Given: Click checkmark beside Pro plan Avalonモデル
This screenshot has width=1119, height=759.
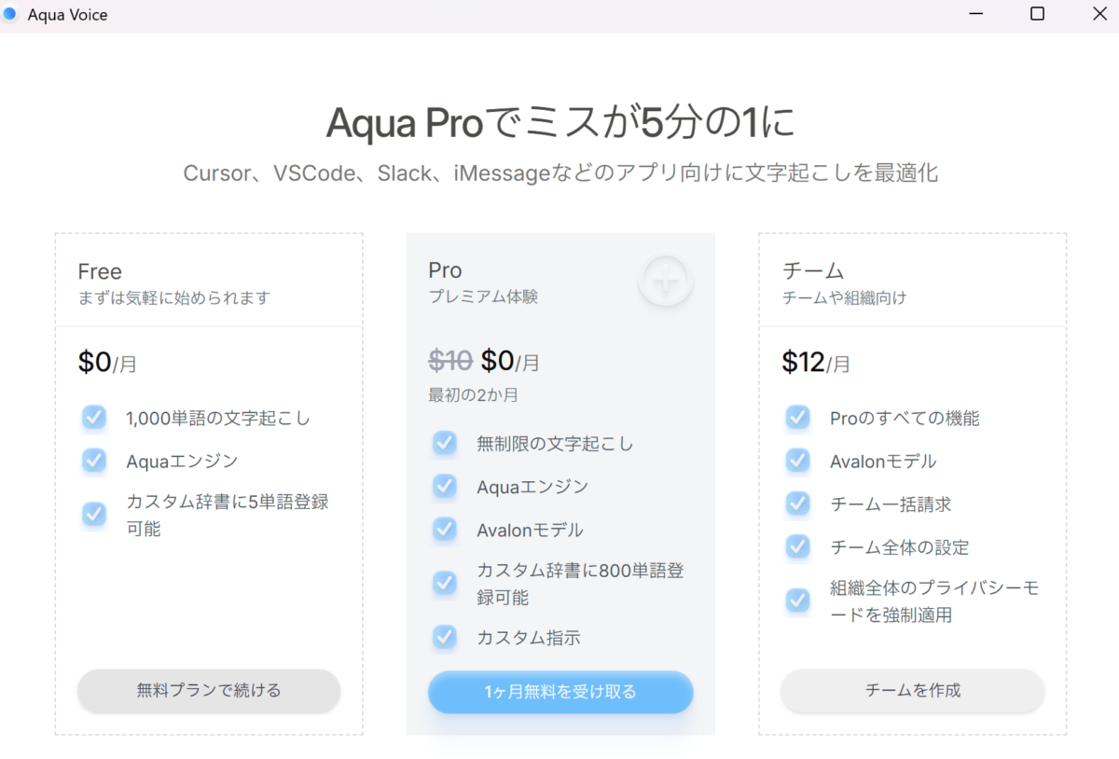Looking at the screenshot, I should [445, 530].
